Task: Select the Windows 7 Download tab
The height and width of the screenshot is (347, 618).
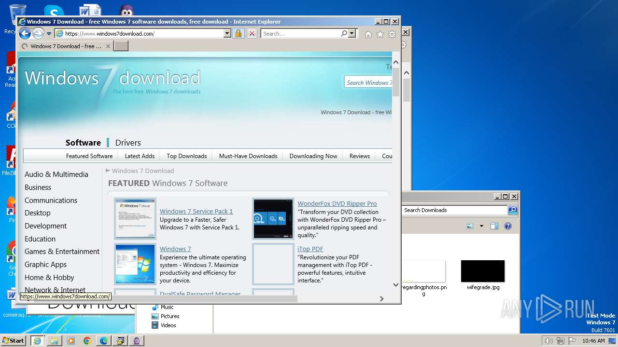Action: (66, 46)
